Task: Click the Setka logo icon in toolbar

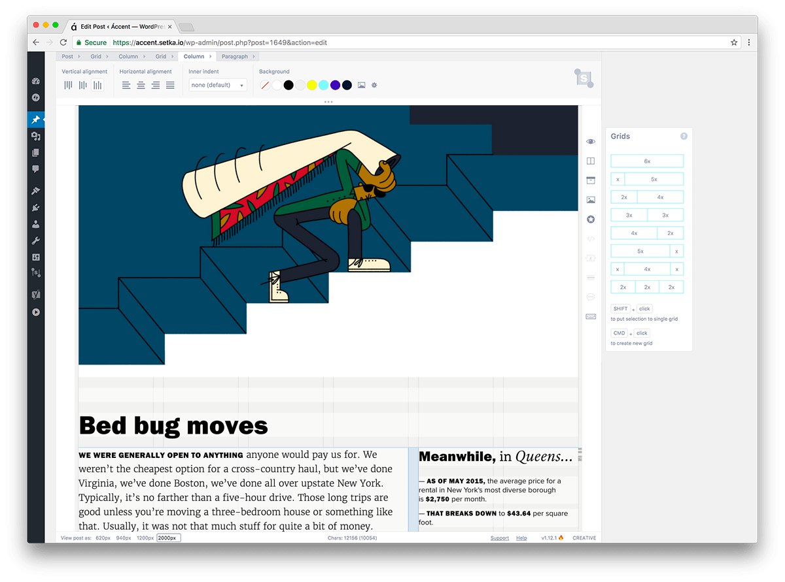Action: point(584,78)
